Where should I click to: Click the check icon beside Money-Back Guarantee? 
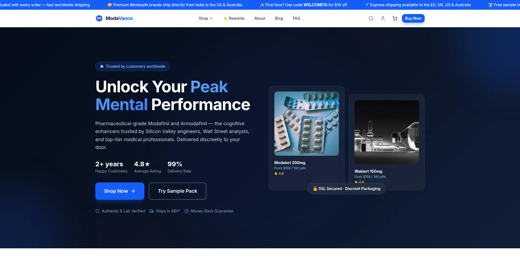click(187, 211)
